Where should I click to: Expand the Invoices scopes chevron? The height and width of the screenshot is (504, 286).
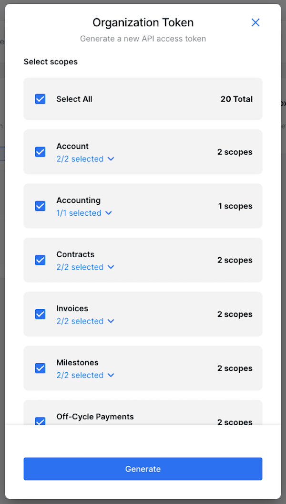pos(111,321)
